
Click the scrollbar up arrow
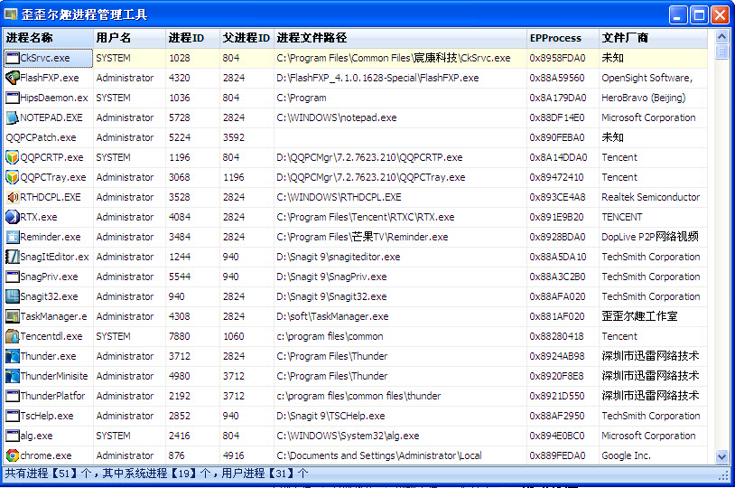pyautogui.click(x=721, y=36)
